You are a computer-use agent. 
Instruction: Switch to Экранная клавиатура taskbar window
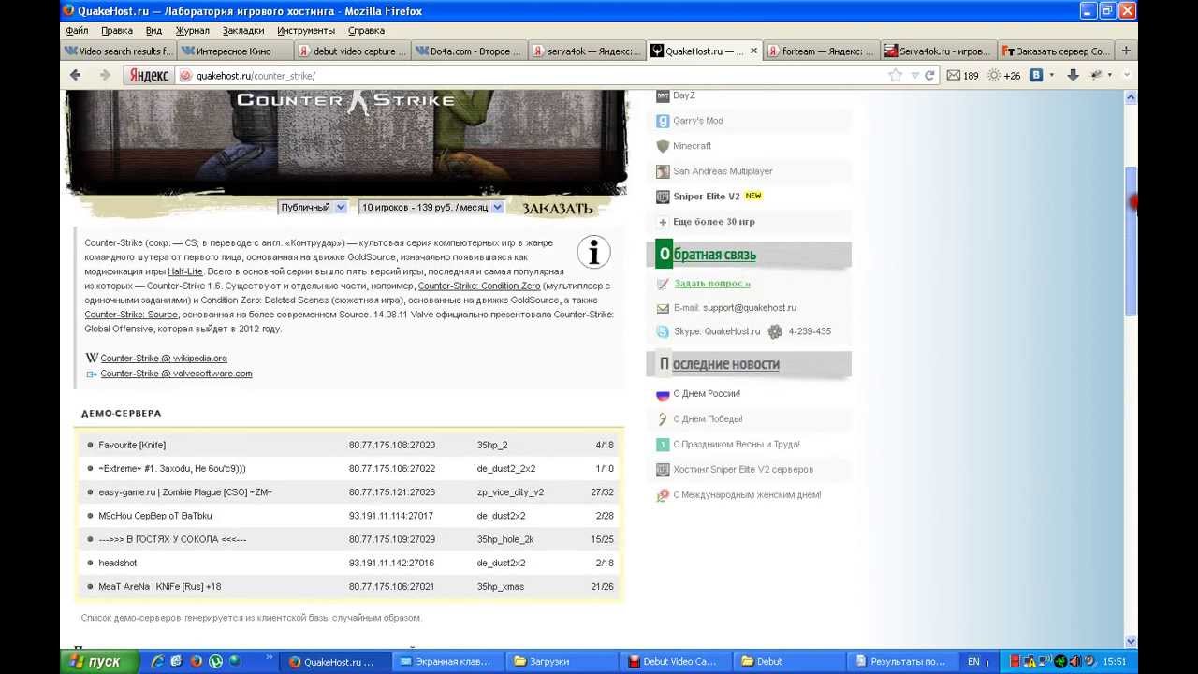446,661
